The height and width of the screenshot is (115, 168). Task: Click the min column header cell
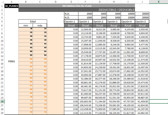click(x=25, y=25)
